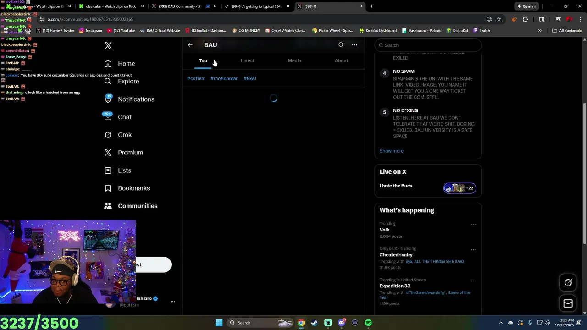Open the floating Grok button
587x330 pixels.
click(x=568, y=283)
